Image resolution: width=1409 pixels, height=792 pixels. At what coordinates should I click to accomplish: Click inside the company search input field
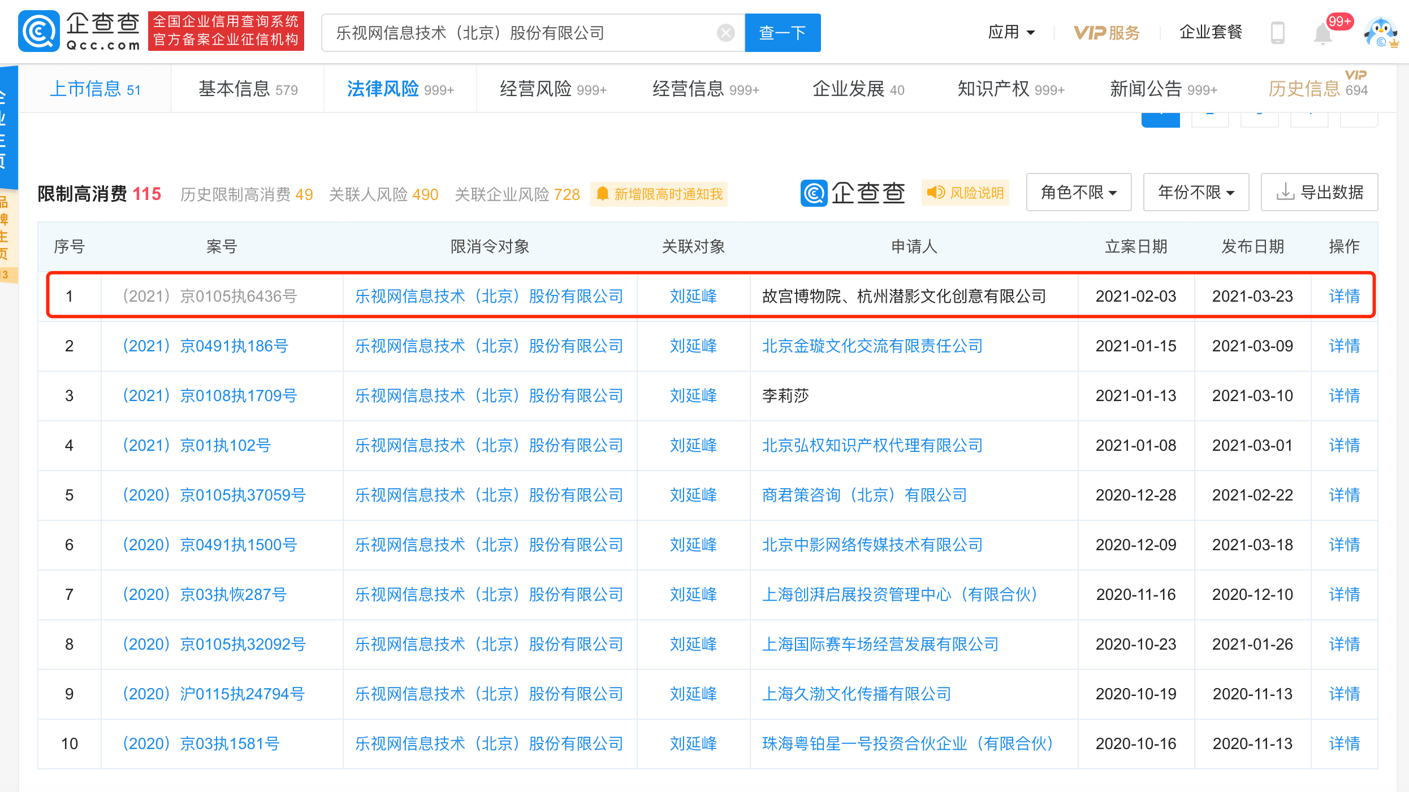[x=509, y=32]
